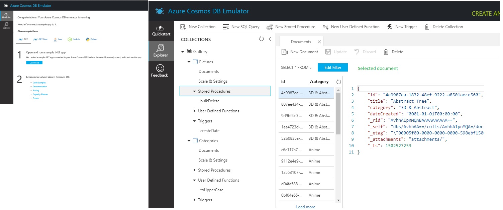
Task: Expand Triggers under Categories
Action: [x=195, y=200]
